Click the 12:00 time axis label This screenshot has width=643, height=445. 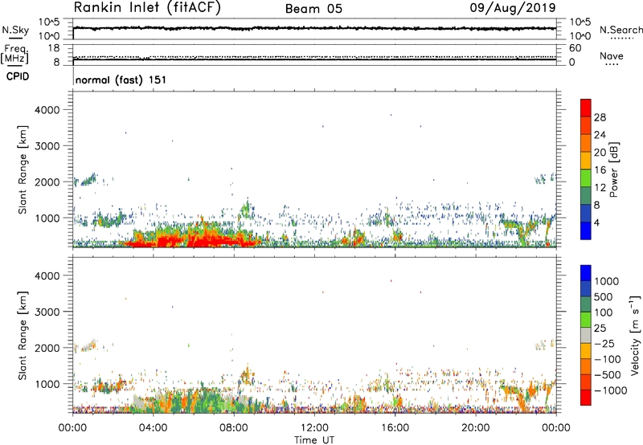[x=314, y=428]
